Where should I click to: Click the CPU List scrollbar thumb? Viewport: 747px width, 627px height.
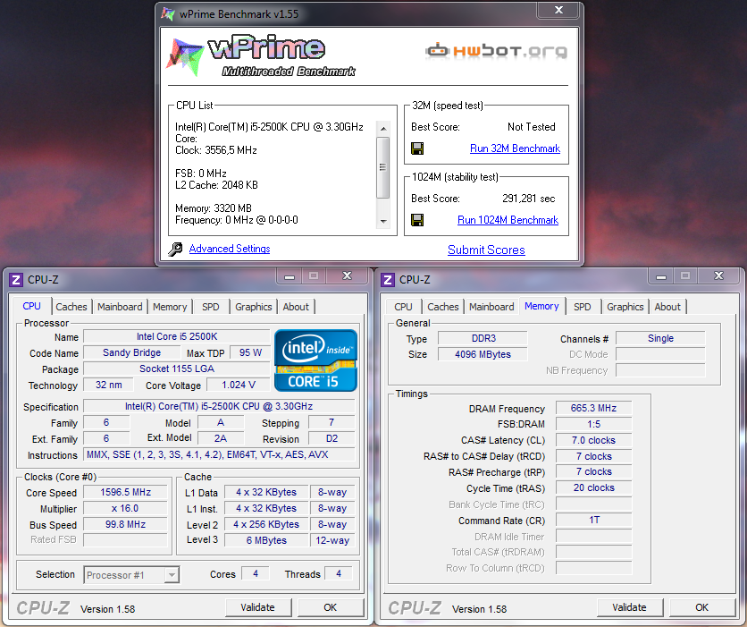383,167
